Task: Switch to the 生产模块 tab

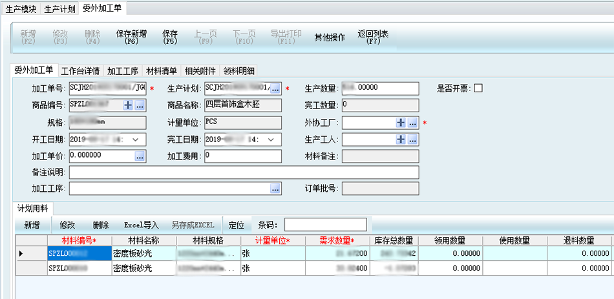Action: (x=21, y=10)
